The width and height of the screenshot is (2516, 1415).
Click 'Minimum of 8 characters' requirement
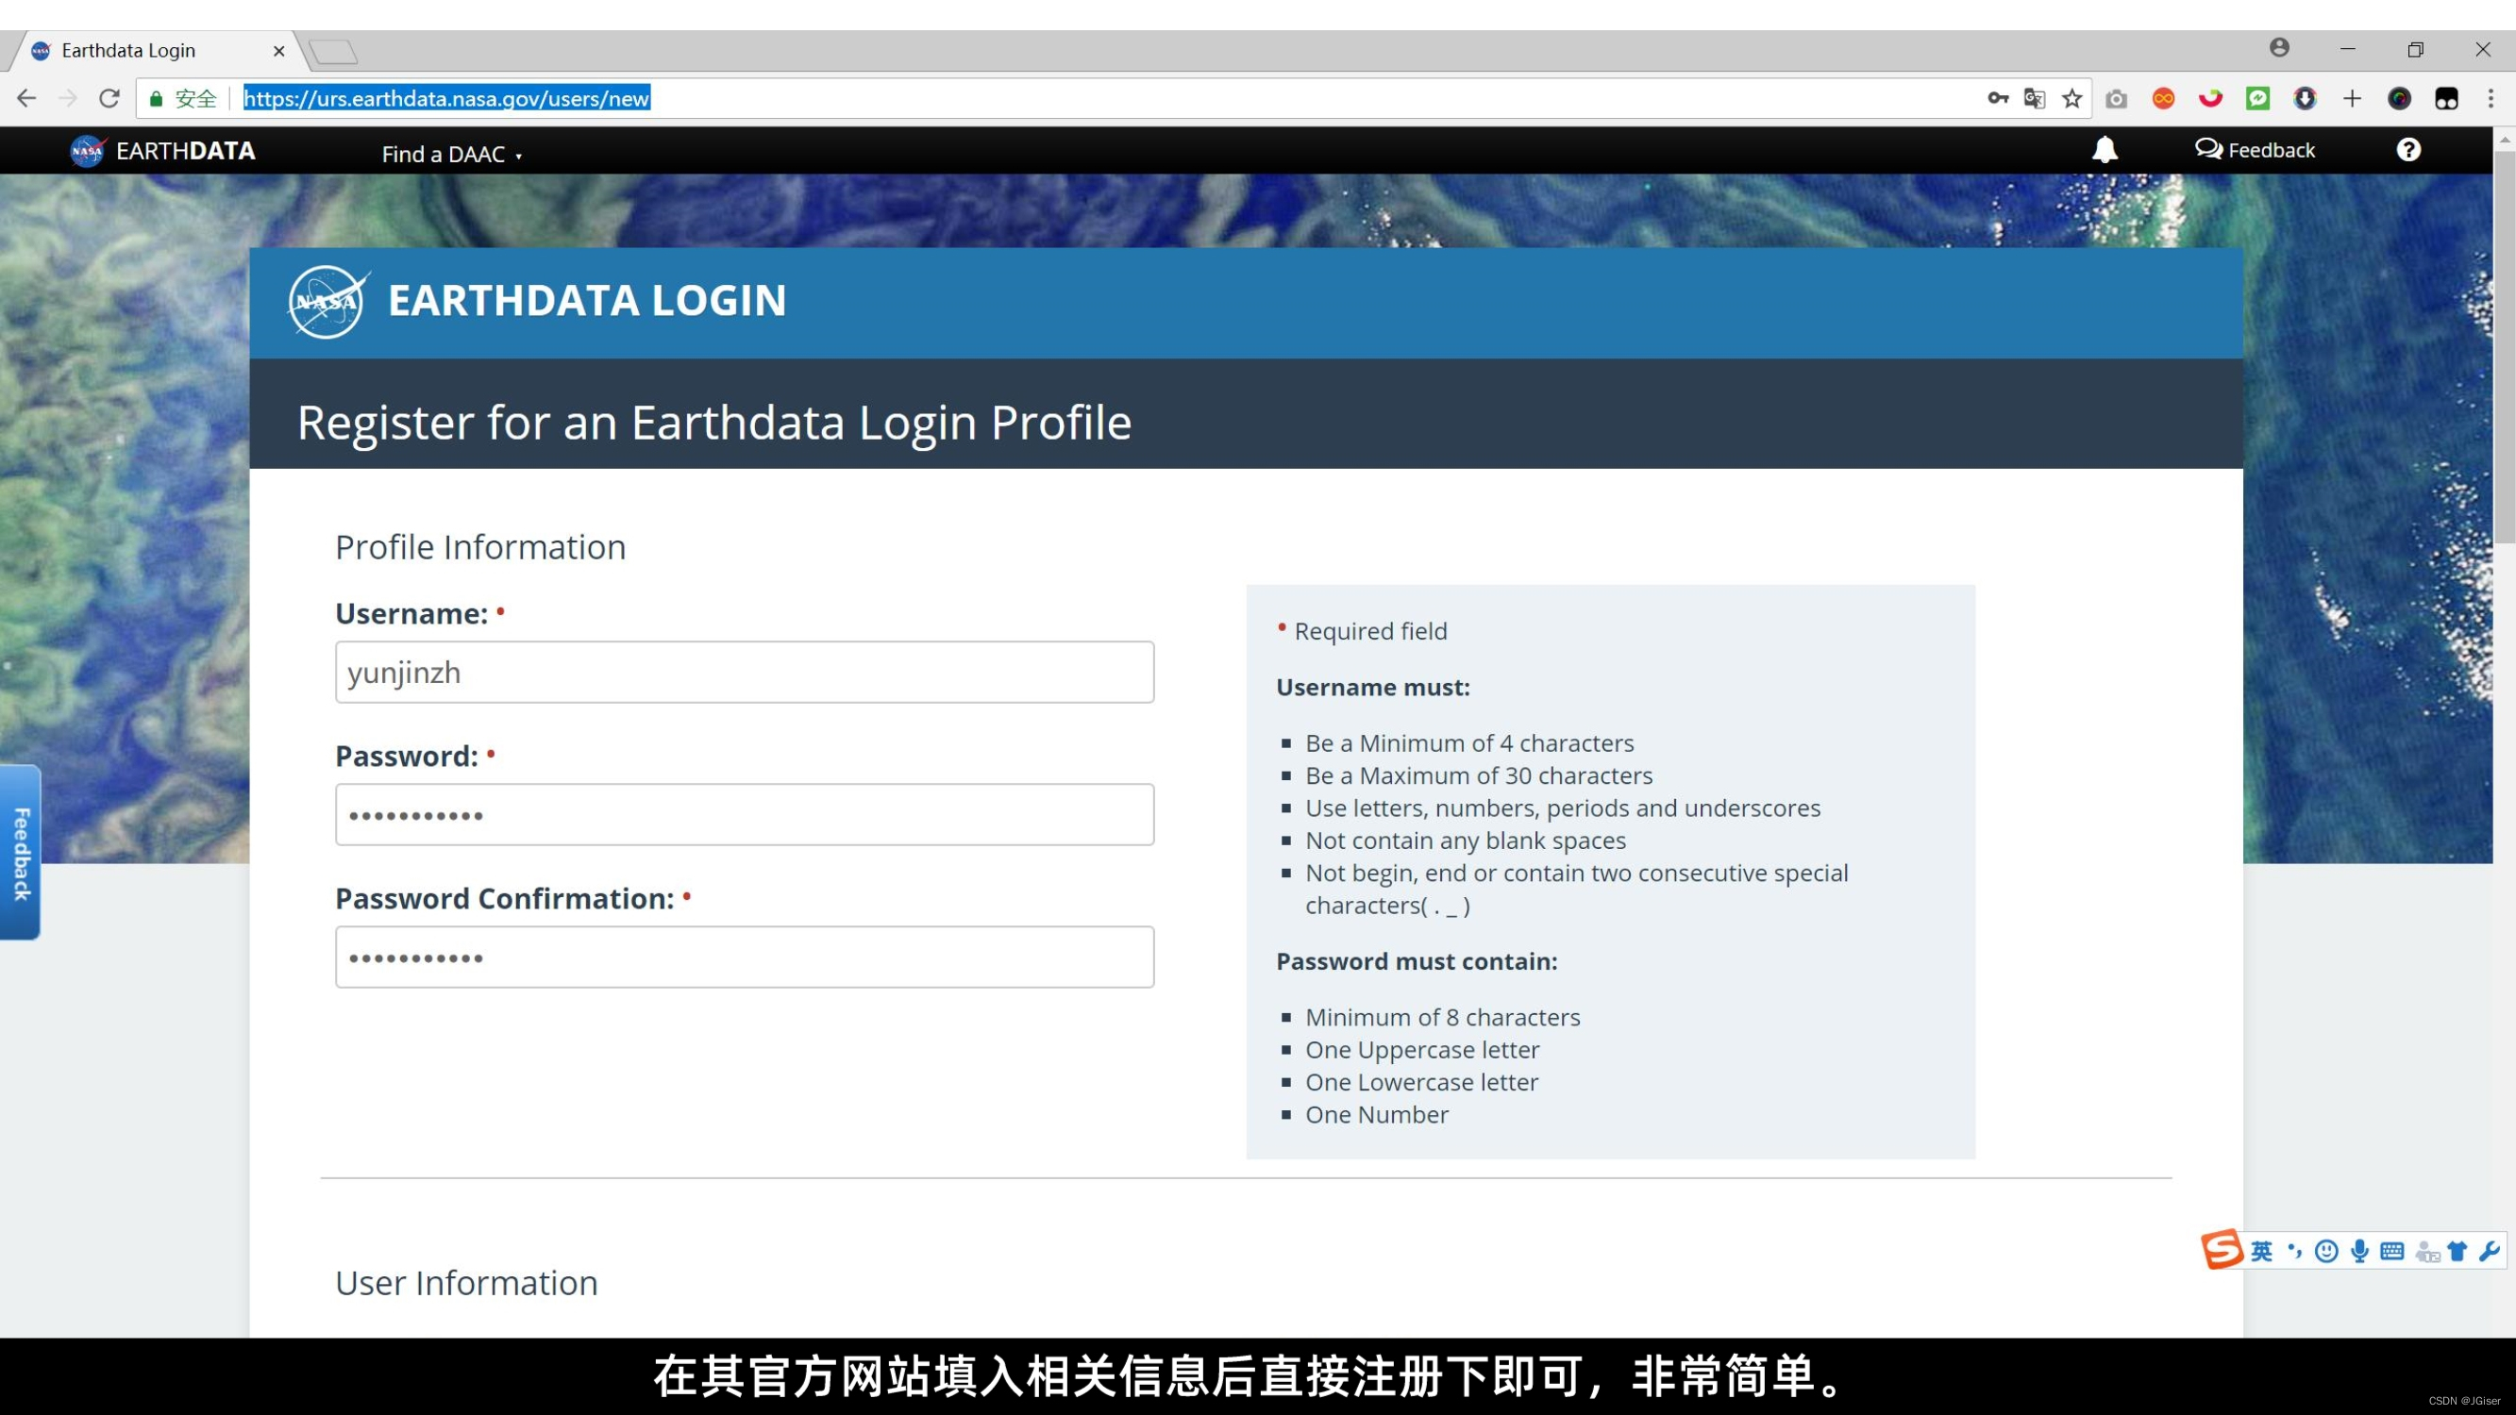pyautogui.click(x=1443, y=1018)
